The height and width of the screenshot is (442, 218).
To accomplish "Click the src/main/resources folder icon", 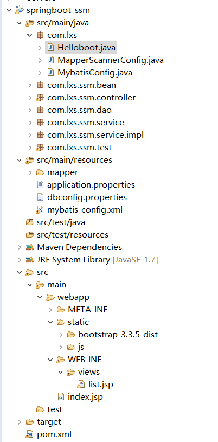I will point(30,160).
